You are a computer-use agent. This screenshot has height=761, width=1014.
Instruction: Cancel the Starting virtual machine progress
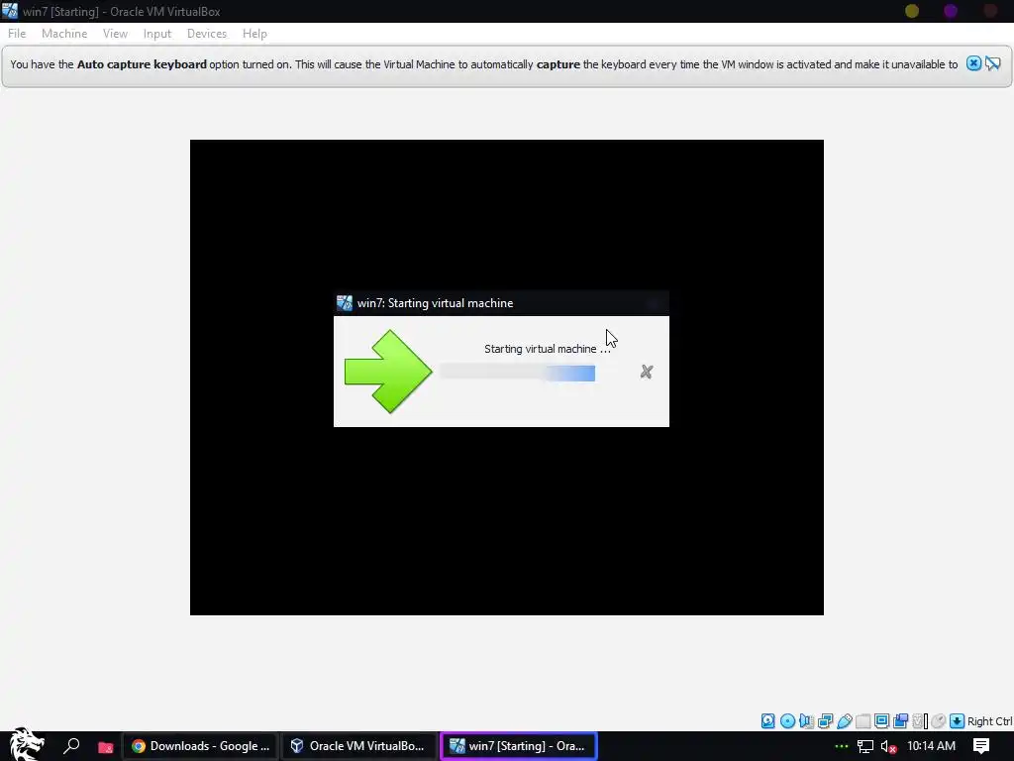click(x=646, y=372)
